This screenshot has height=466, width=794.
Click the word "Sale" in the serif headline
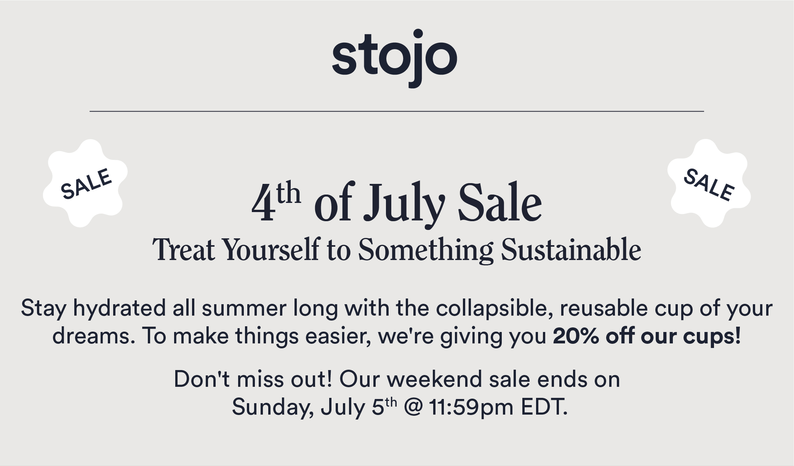click(x=500, y=202)
